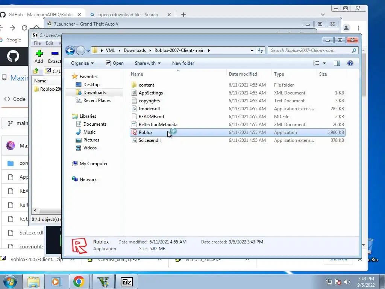The image size is (385, 289).
Task: Select the AppSettings XML file icon
Action: click(x=134, y=93)
